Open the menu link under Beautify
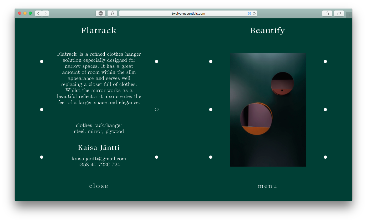The image size is (367, 222). coord(267,186)
